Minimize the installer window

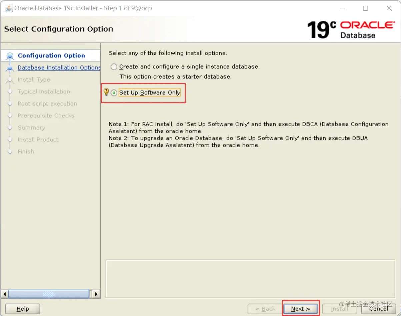coord(342,8)
